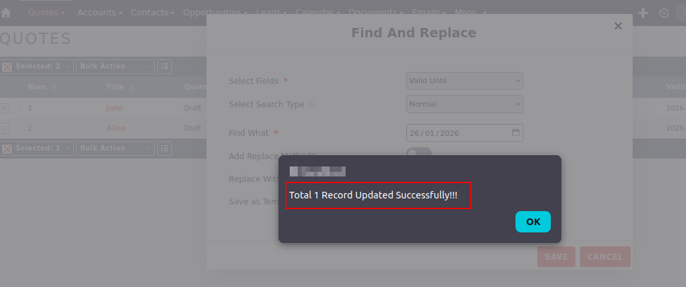
Task: Open the Contacts menu
Action: (153, 13)
